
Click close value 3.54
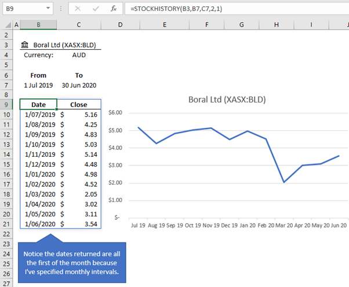tap(79, 224)
